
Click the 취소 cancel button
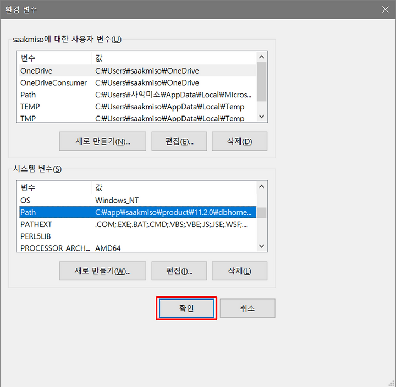coord(248,308)
